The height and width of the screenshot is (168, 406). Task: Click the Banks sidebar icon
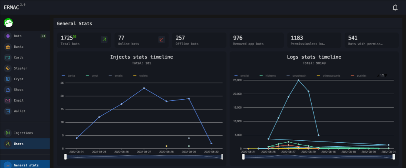8,47
